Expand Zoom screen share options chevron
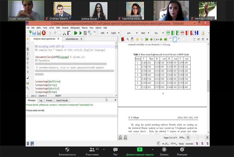This screenshot has height=157, width=234. (153, 149)
